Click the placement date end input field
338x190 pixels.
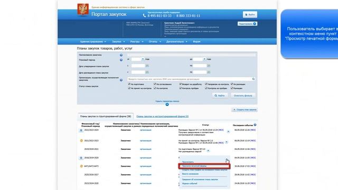click(200, 72)
